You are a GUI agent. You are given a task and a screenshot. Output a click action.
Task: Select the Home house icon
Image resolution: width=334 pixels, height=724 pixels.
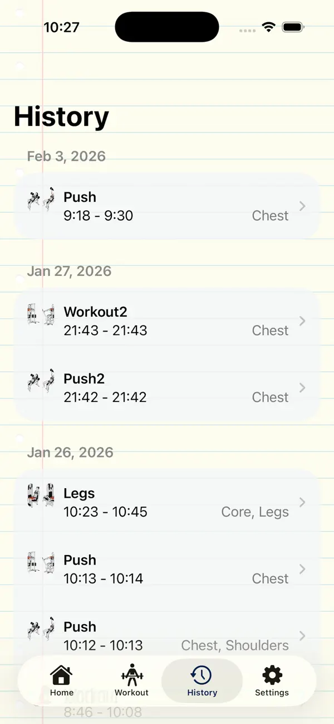tap(61, 675)
